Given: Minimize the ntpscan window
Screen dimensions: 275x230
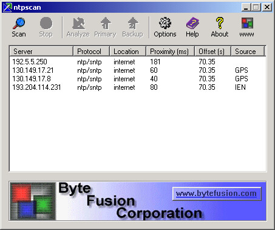Looking at the screenshot, I should point(246,7).
